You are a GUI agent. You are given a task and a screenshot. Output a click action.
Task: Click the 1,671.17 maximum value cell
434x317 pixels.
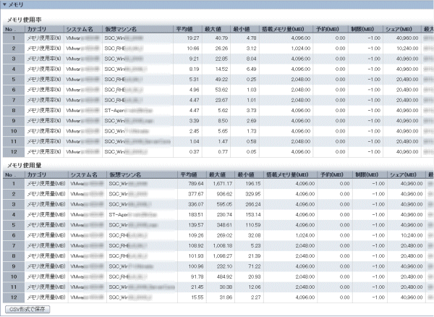coord(220,184)
